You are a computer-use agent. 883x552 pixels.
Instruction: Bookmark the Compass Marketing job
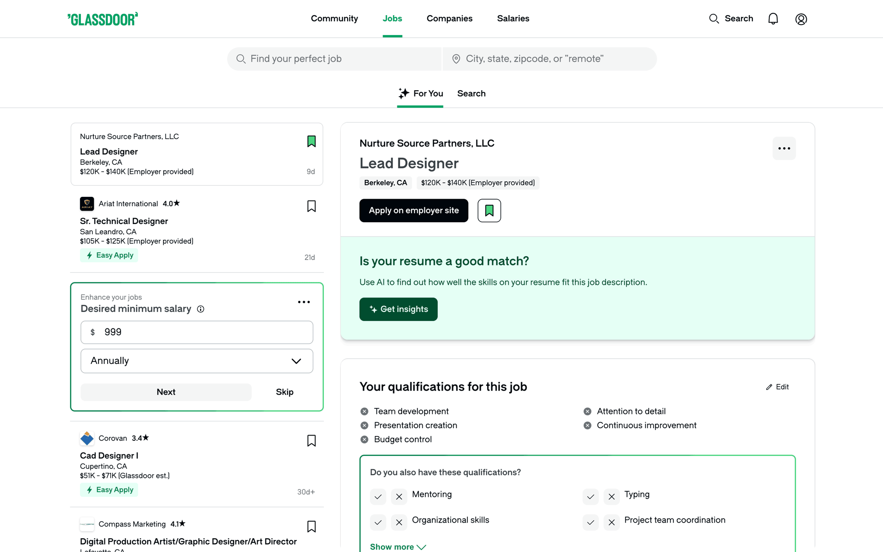[x=311, y=526]
